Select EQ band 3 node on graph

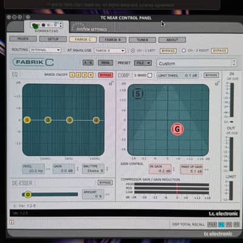(69, 120)
